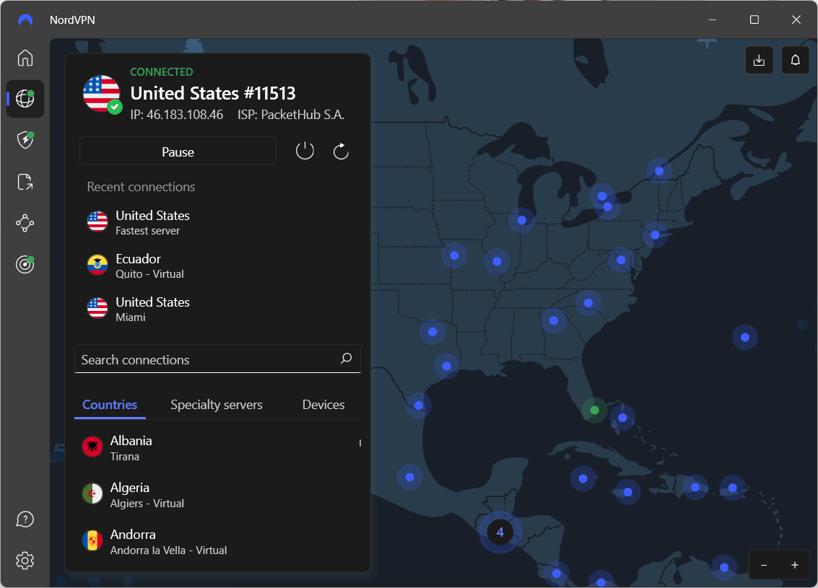The height and width of the screenshot is (588, 818).
Task: Open Meshnet nodes icon in sidebar
Action: [25, 223]
